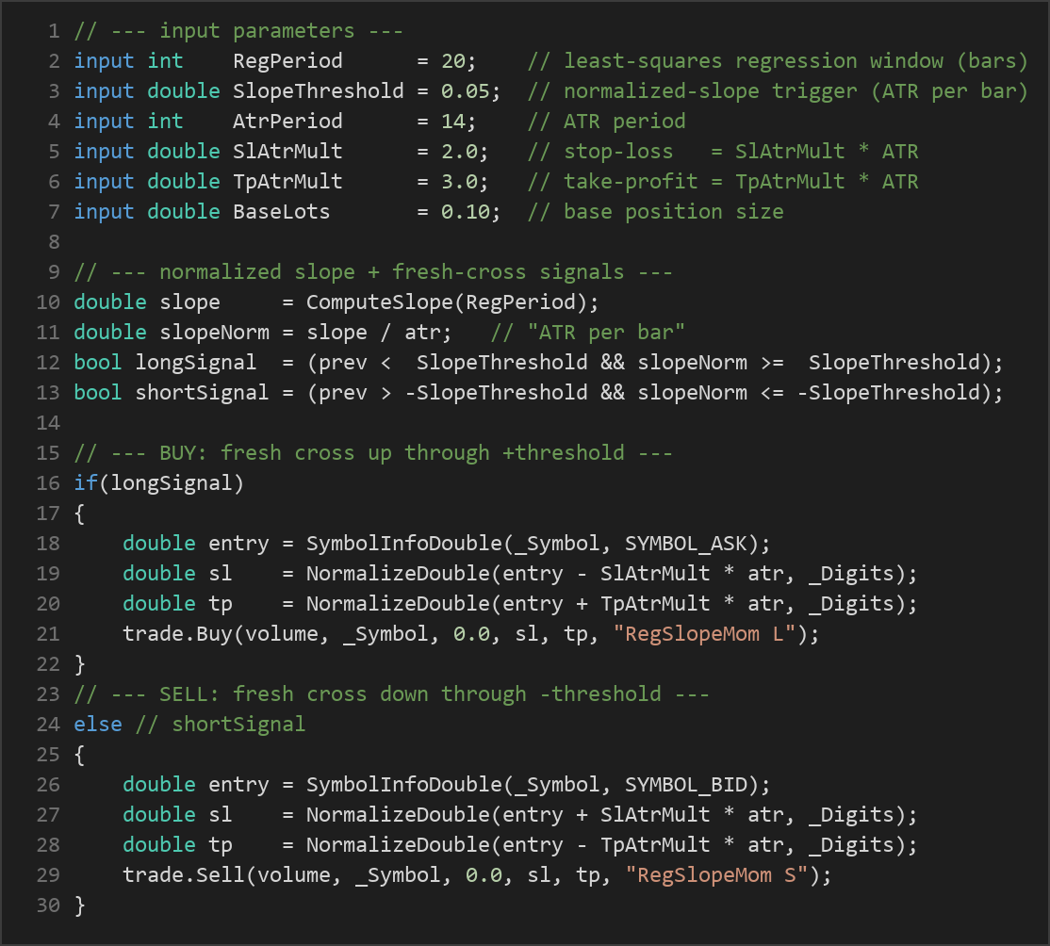Click the AtrPeriod identifier on line 4

point(287,122)
